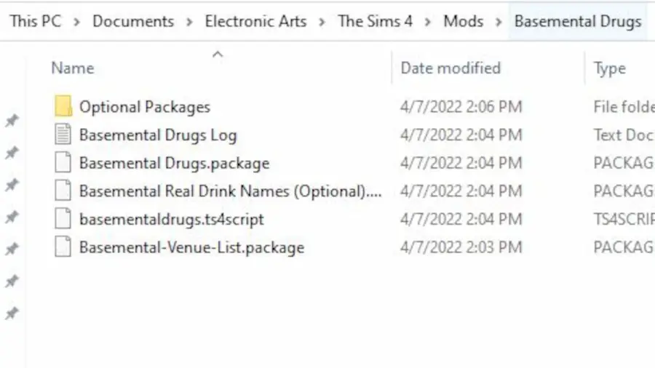
Task: Expand the chevron after Documents breadcrumb
Action: click(x=189, y=22)
